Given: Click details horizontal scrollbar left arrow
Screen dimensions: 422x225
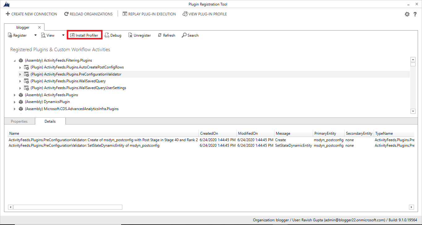Looking at the screenshot, I should (x=11, y=207).
